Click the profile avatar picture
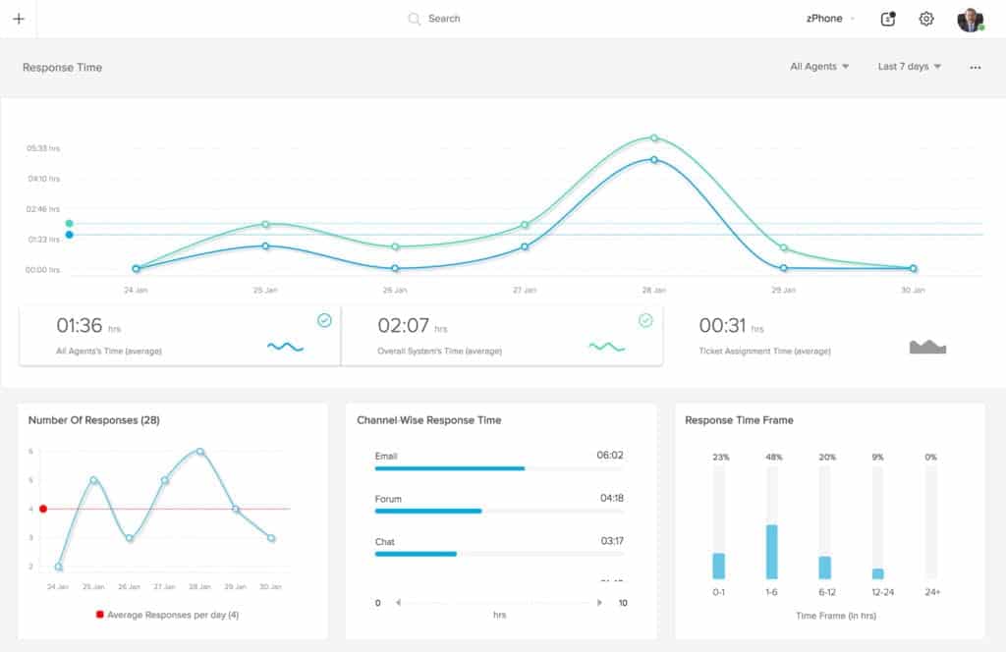The width and height of the screenshot is (1006, 652). click(971, 18)
